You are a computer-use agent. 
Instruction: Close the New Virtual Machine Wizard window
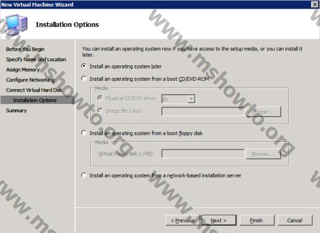(315, 4)
